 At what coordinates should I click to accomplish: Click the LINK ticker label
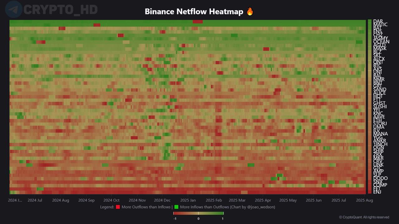coord(378,165)
